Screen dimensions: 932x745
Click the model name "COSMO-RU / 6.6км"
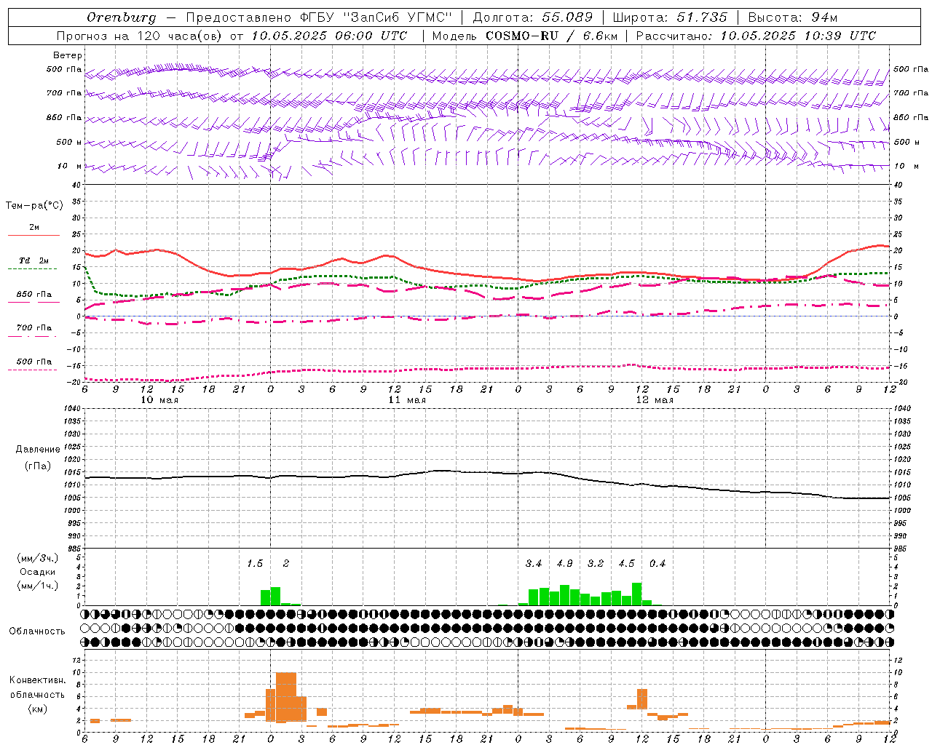pos(552,36)
